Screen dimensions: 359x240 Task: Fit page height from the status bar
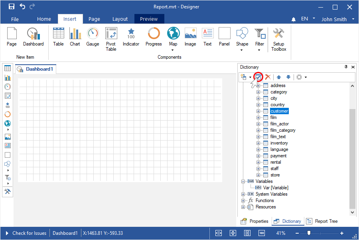click(233, 233)
